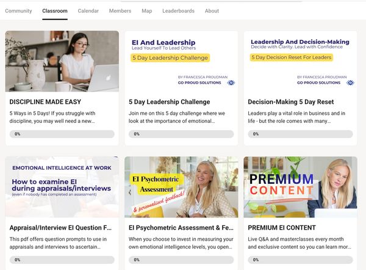Click Go Proud Solutions logo on Decision-Making card
The height and width of the screenshot is (270, 366).
[350, 82]
